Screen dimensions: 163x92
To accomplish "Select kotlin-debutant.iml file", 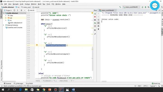I will point(16,23).
